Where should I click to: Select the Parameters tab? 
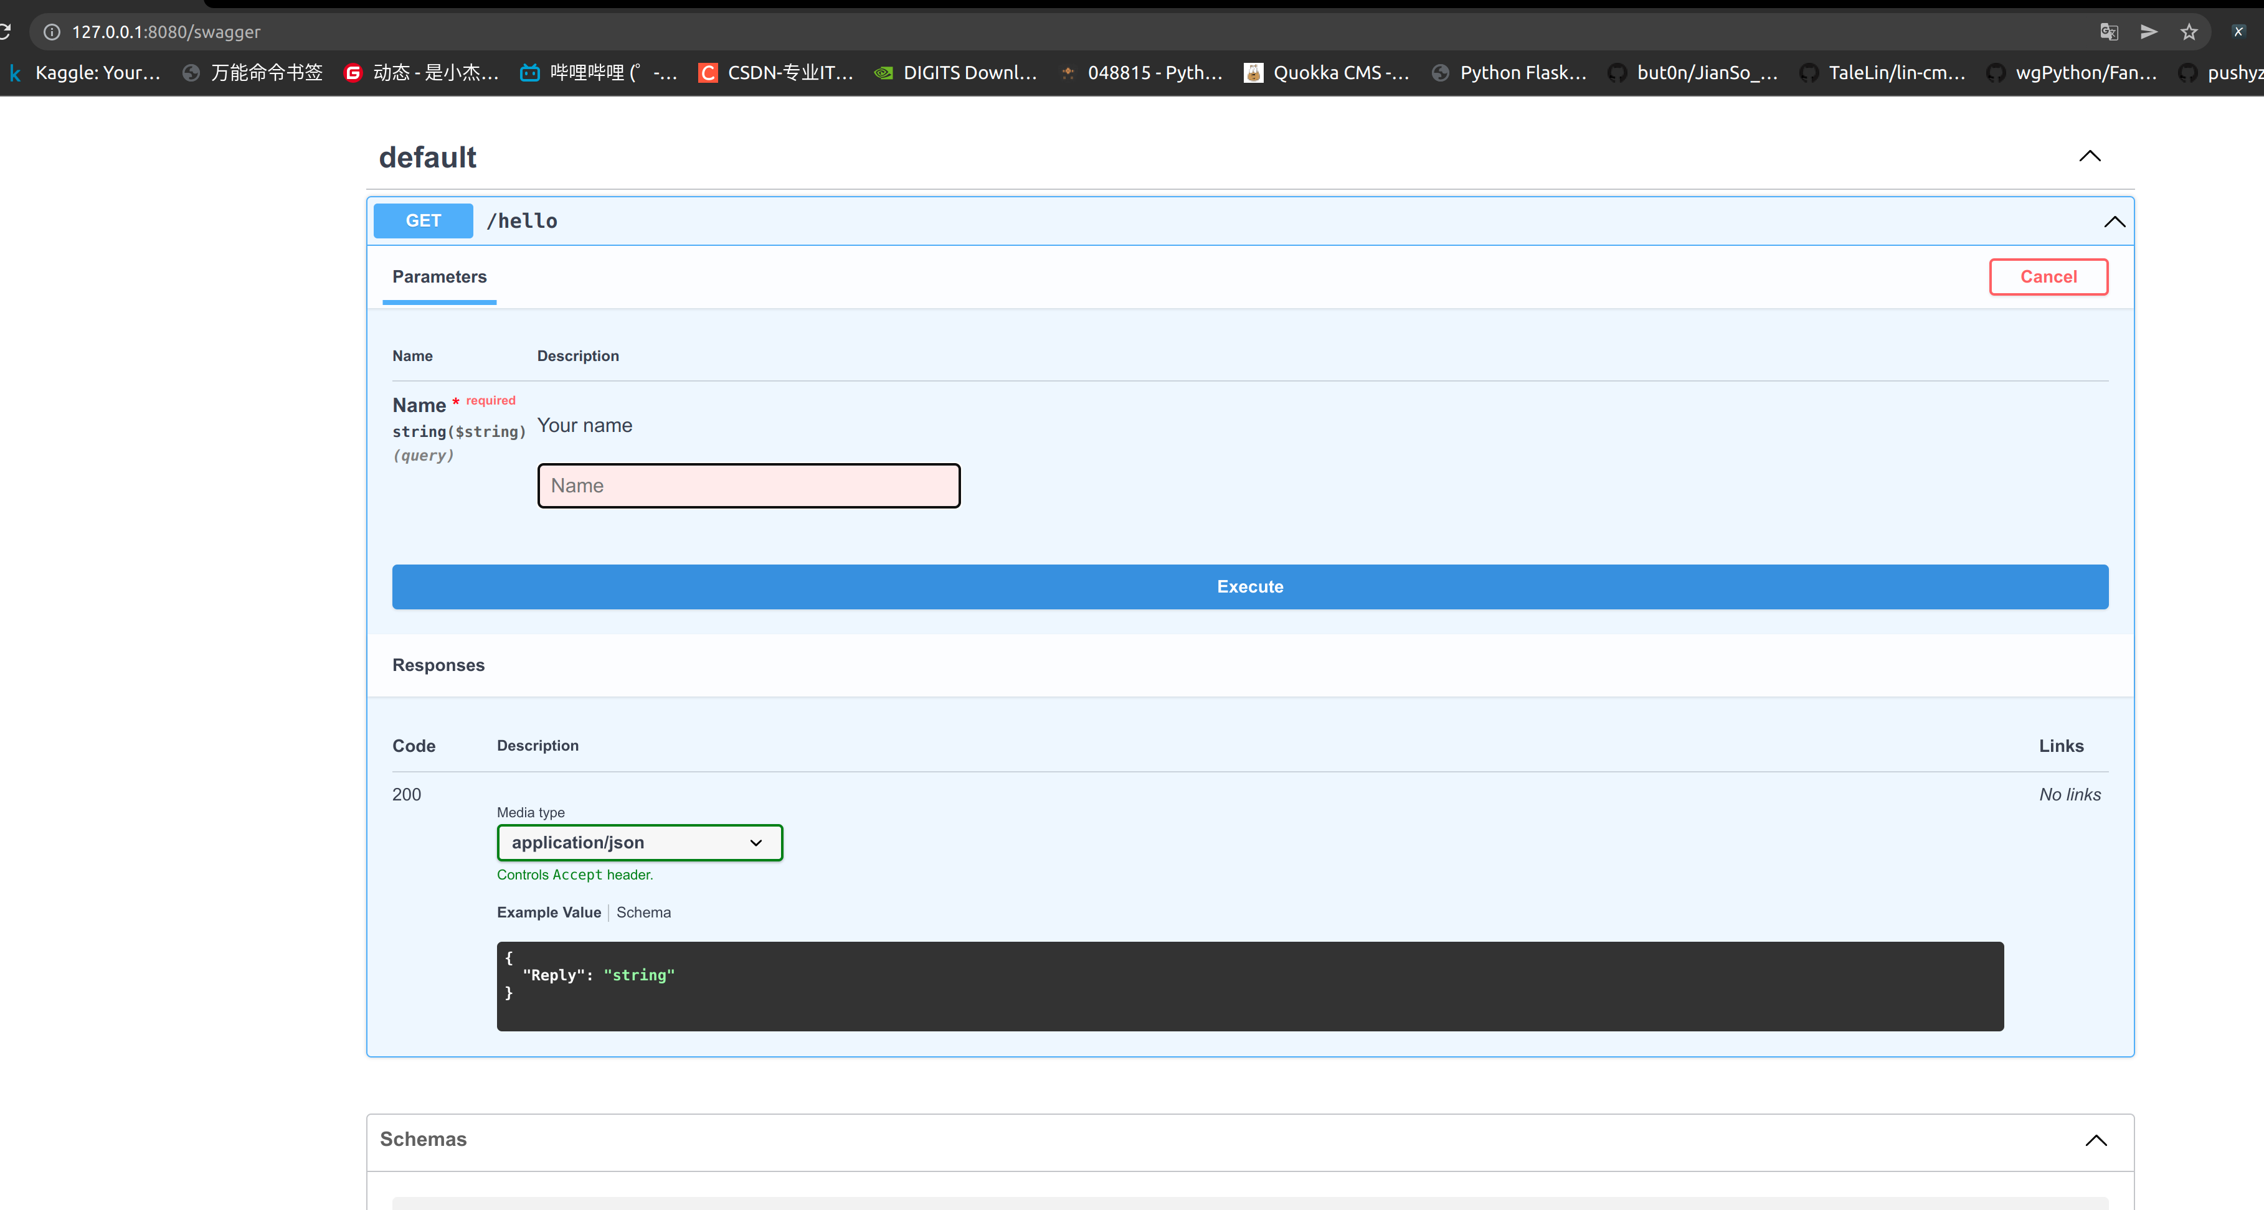(440, 276)
